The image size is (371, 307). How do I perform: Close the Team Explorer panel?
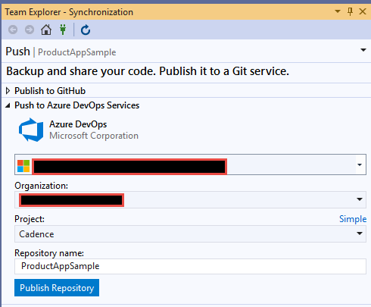363,11
